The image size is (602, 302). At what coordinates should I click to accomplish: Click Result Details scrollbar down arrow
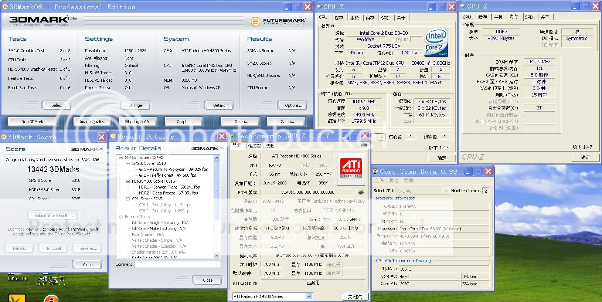pos(217,255)
